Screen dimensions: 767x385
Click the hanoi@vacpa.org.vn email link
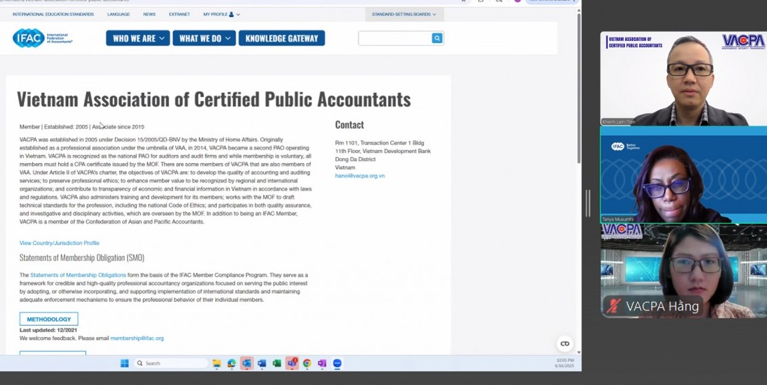tap(360, 175)
